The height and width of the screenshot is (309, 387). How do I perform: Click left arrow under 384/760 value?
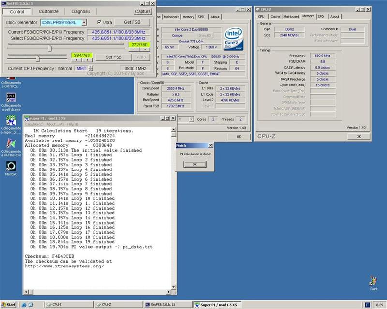pyautogui.click(x=76, y=60)
